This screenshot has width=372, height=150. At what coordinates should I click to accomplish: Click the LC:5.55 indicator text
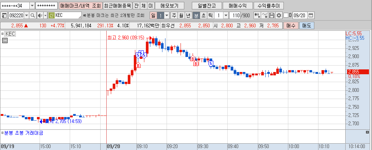[x=354, y=34]
